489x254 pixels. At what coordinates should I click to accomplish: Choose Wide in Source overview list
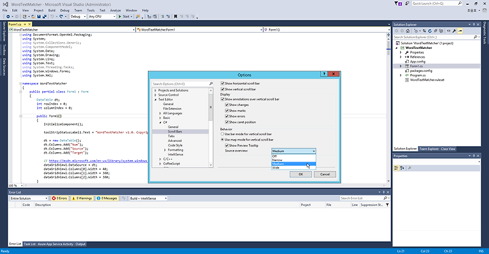[293, 168]
